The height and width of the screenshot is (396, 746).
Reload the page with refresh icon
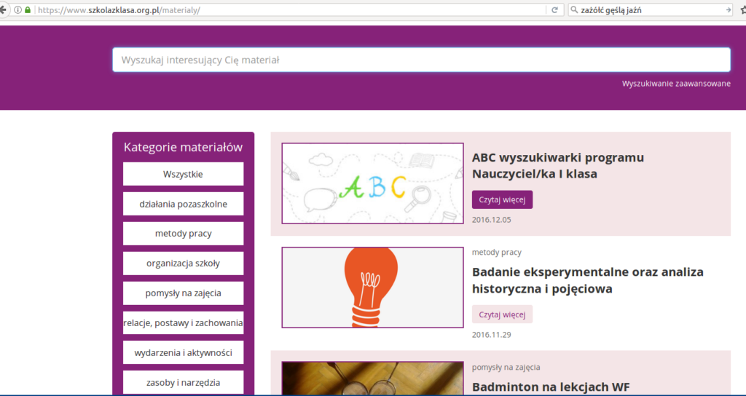(x=554, y=9)
